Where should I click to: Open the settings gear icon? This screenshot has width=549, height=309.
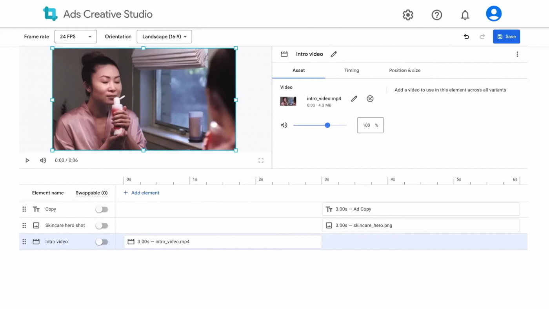pyautogui.click(x=408, y=15)
